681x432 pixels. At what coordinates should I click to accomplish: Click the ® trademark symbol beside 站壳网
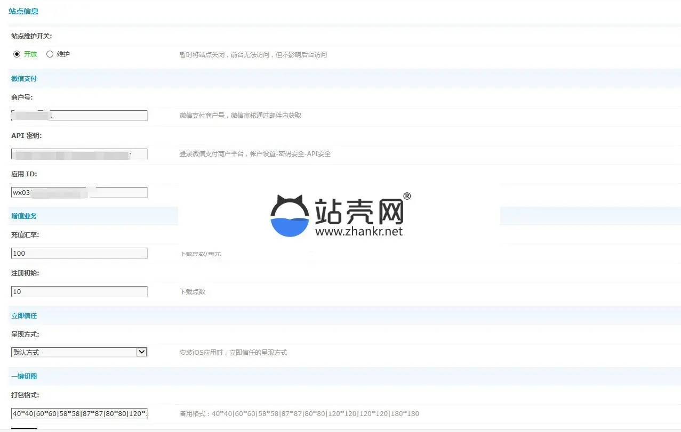click(x=407, y=197)
